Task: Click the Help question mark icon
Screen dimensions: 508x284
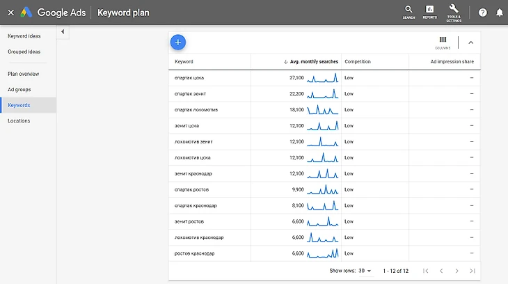Action: (483, 13)
